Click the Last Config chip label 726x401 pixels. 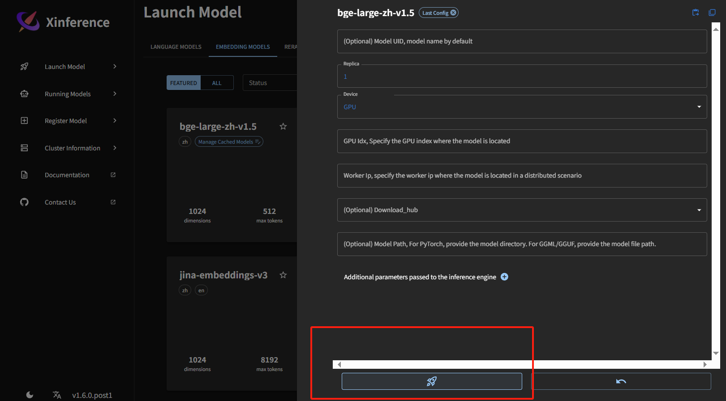435,13
